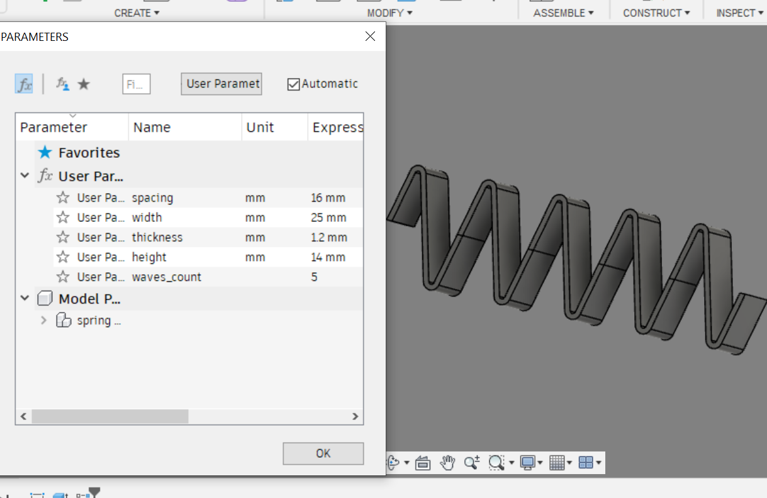Favorite the height parameter star
This screenshot has height=498, width=767.
pos(63,257)
